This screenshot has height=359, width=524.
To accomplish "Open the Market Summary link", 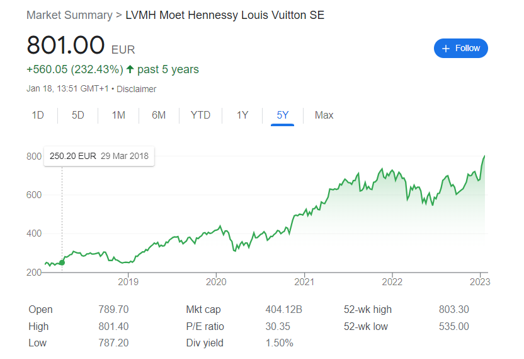I will click(x=69, y=15).
